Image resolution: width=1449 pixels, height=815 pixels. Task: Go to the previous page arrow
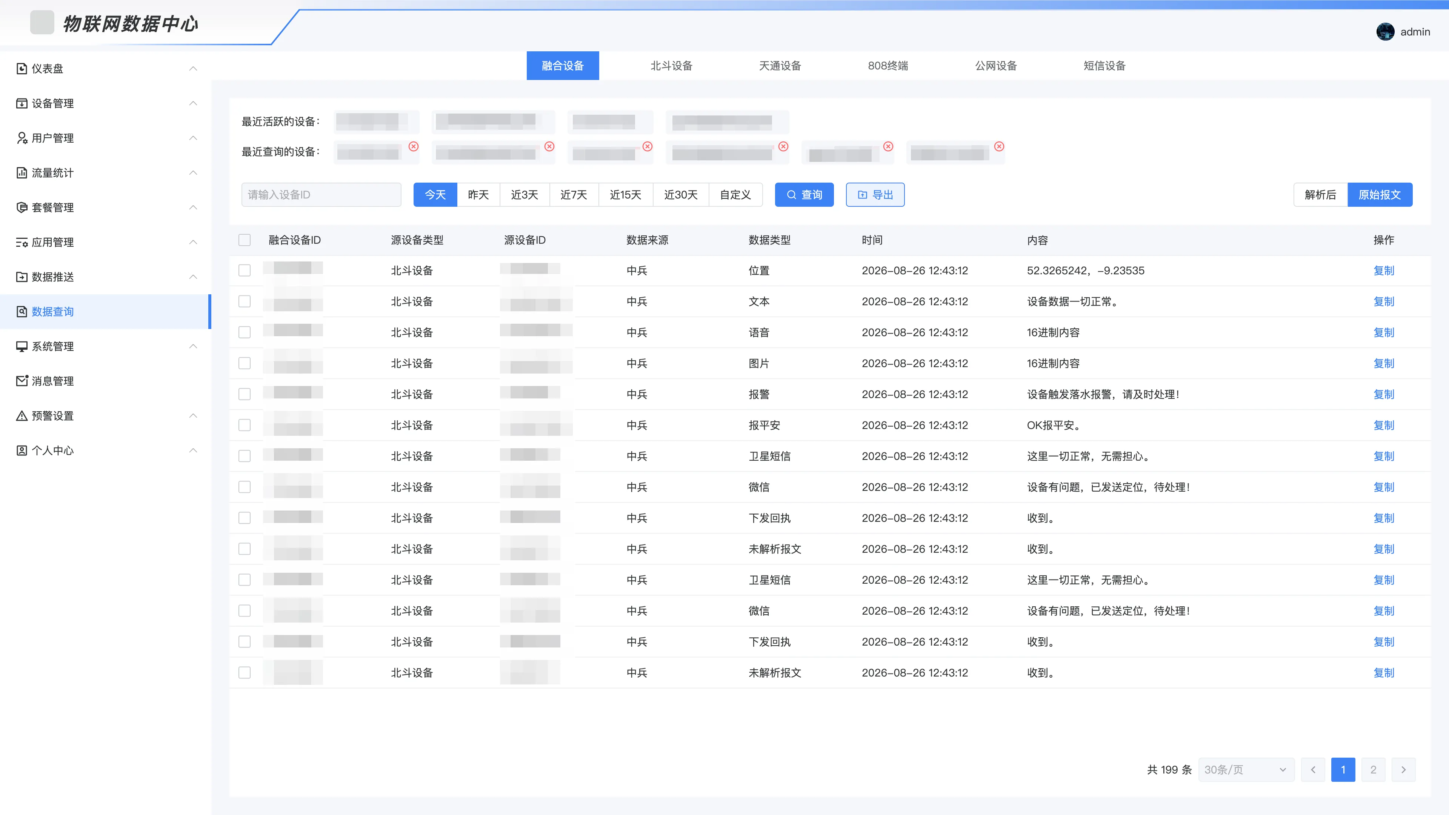click(1313, 769)
